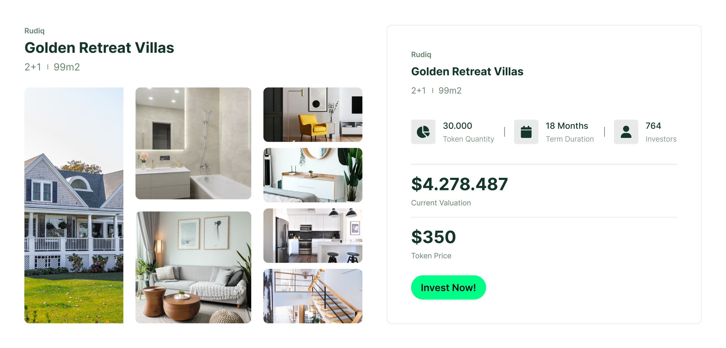Click the pie chart Token Quantity icon
Image resolution: width=726 pixels, height=348 pixels.
pos(423,132)
